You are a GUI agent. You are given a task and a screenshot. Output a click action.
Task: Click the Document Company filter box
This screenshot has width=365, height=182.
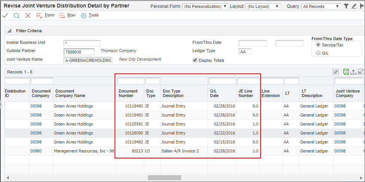point(42,81)
